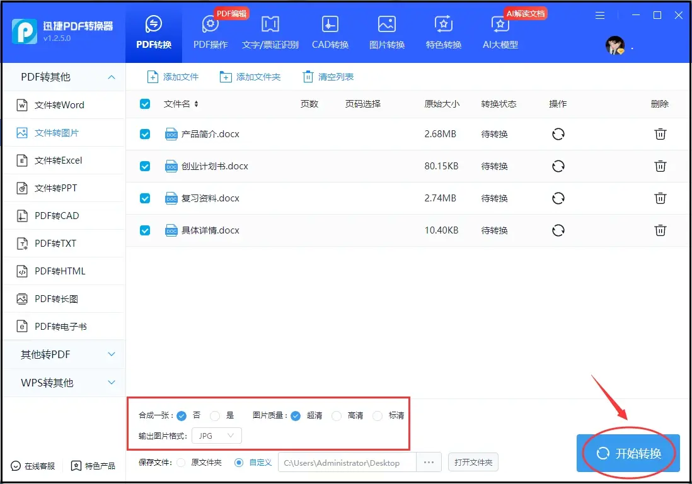Uncheck the 复习资料.docx checkbox

145,198
